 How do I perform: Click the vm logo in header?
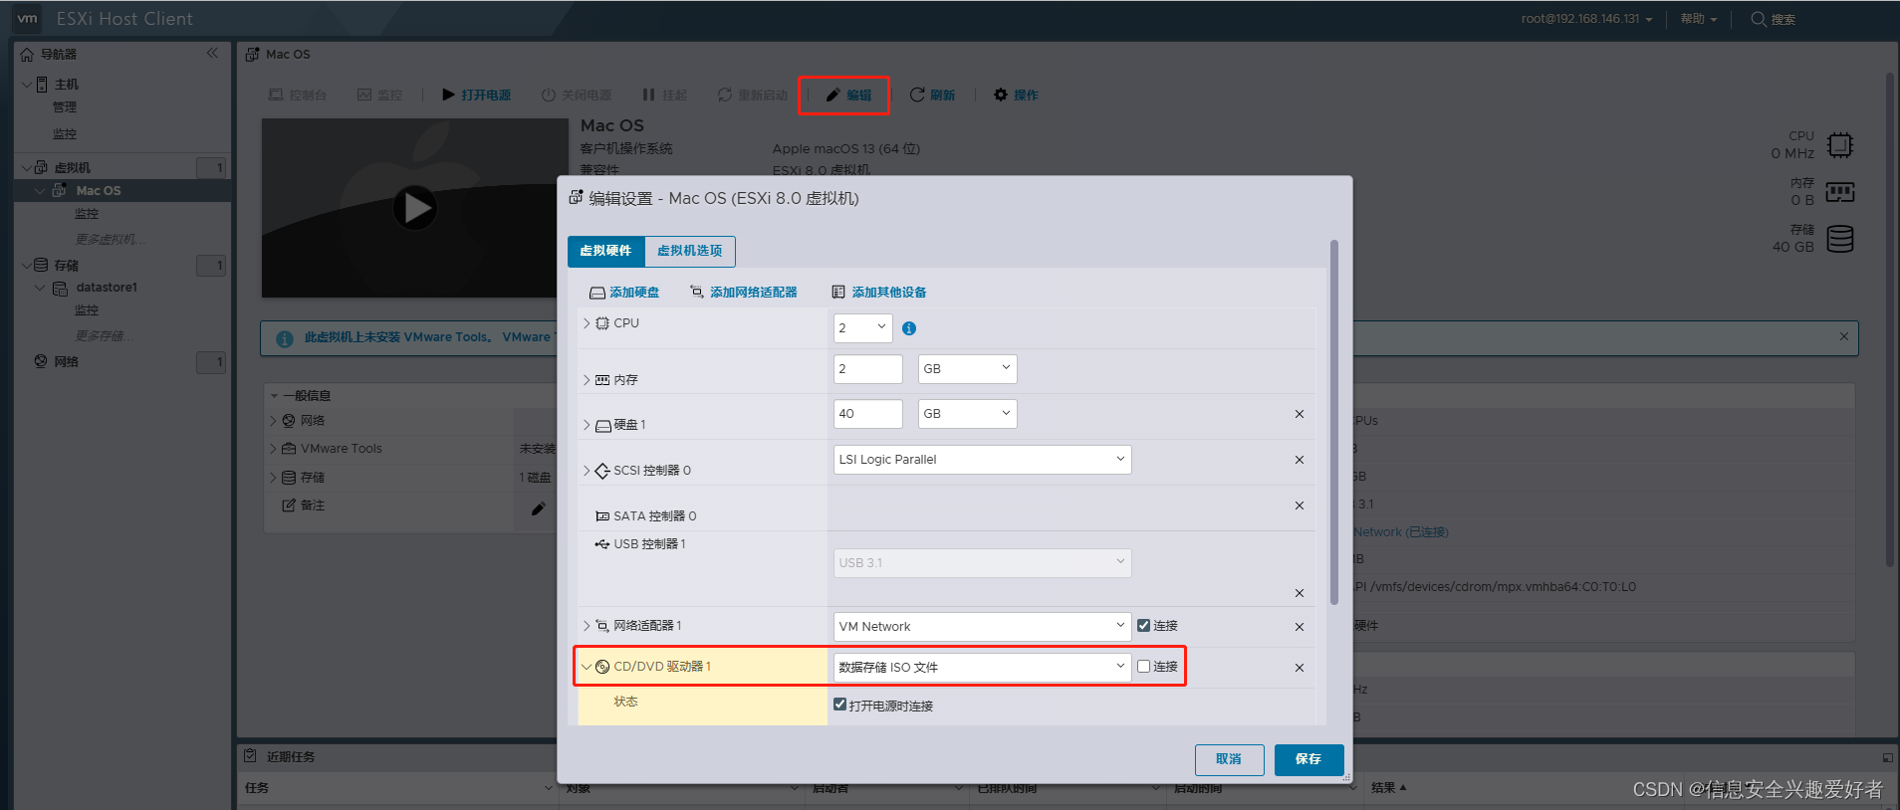click(27, 18)
